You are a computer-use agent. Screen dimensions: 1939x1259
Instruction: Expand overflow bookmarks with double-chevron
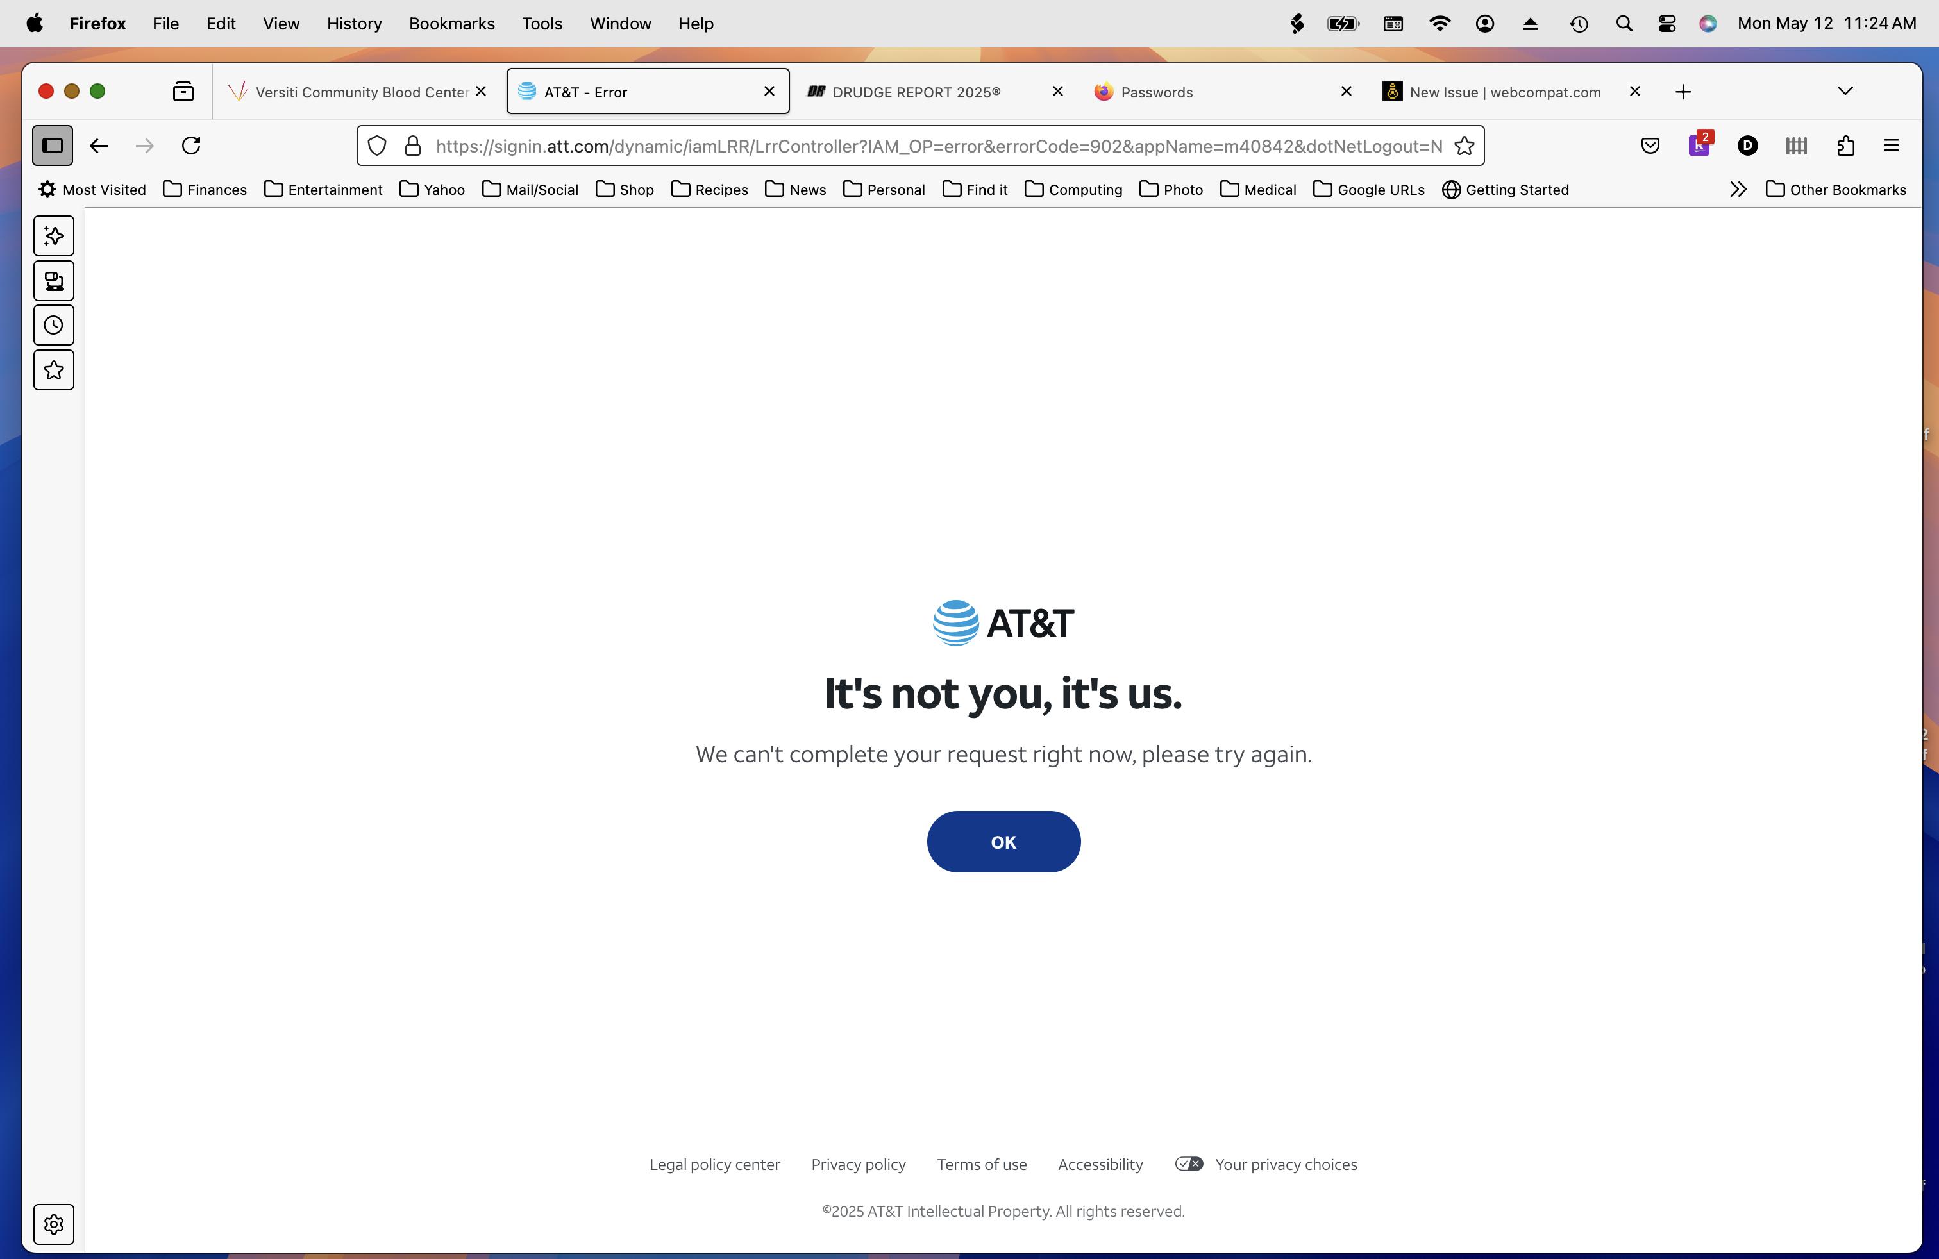pos(1737,189)
